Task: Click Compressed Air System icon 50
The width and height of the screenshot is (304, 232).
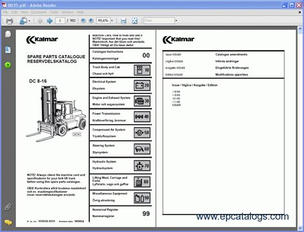Action: coord(142,133)
